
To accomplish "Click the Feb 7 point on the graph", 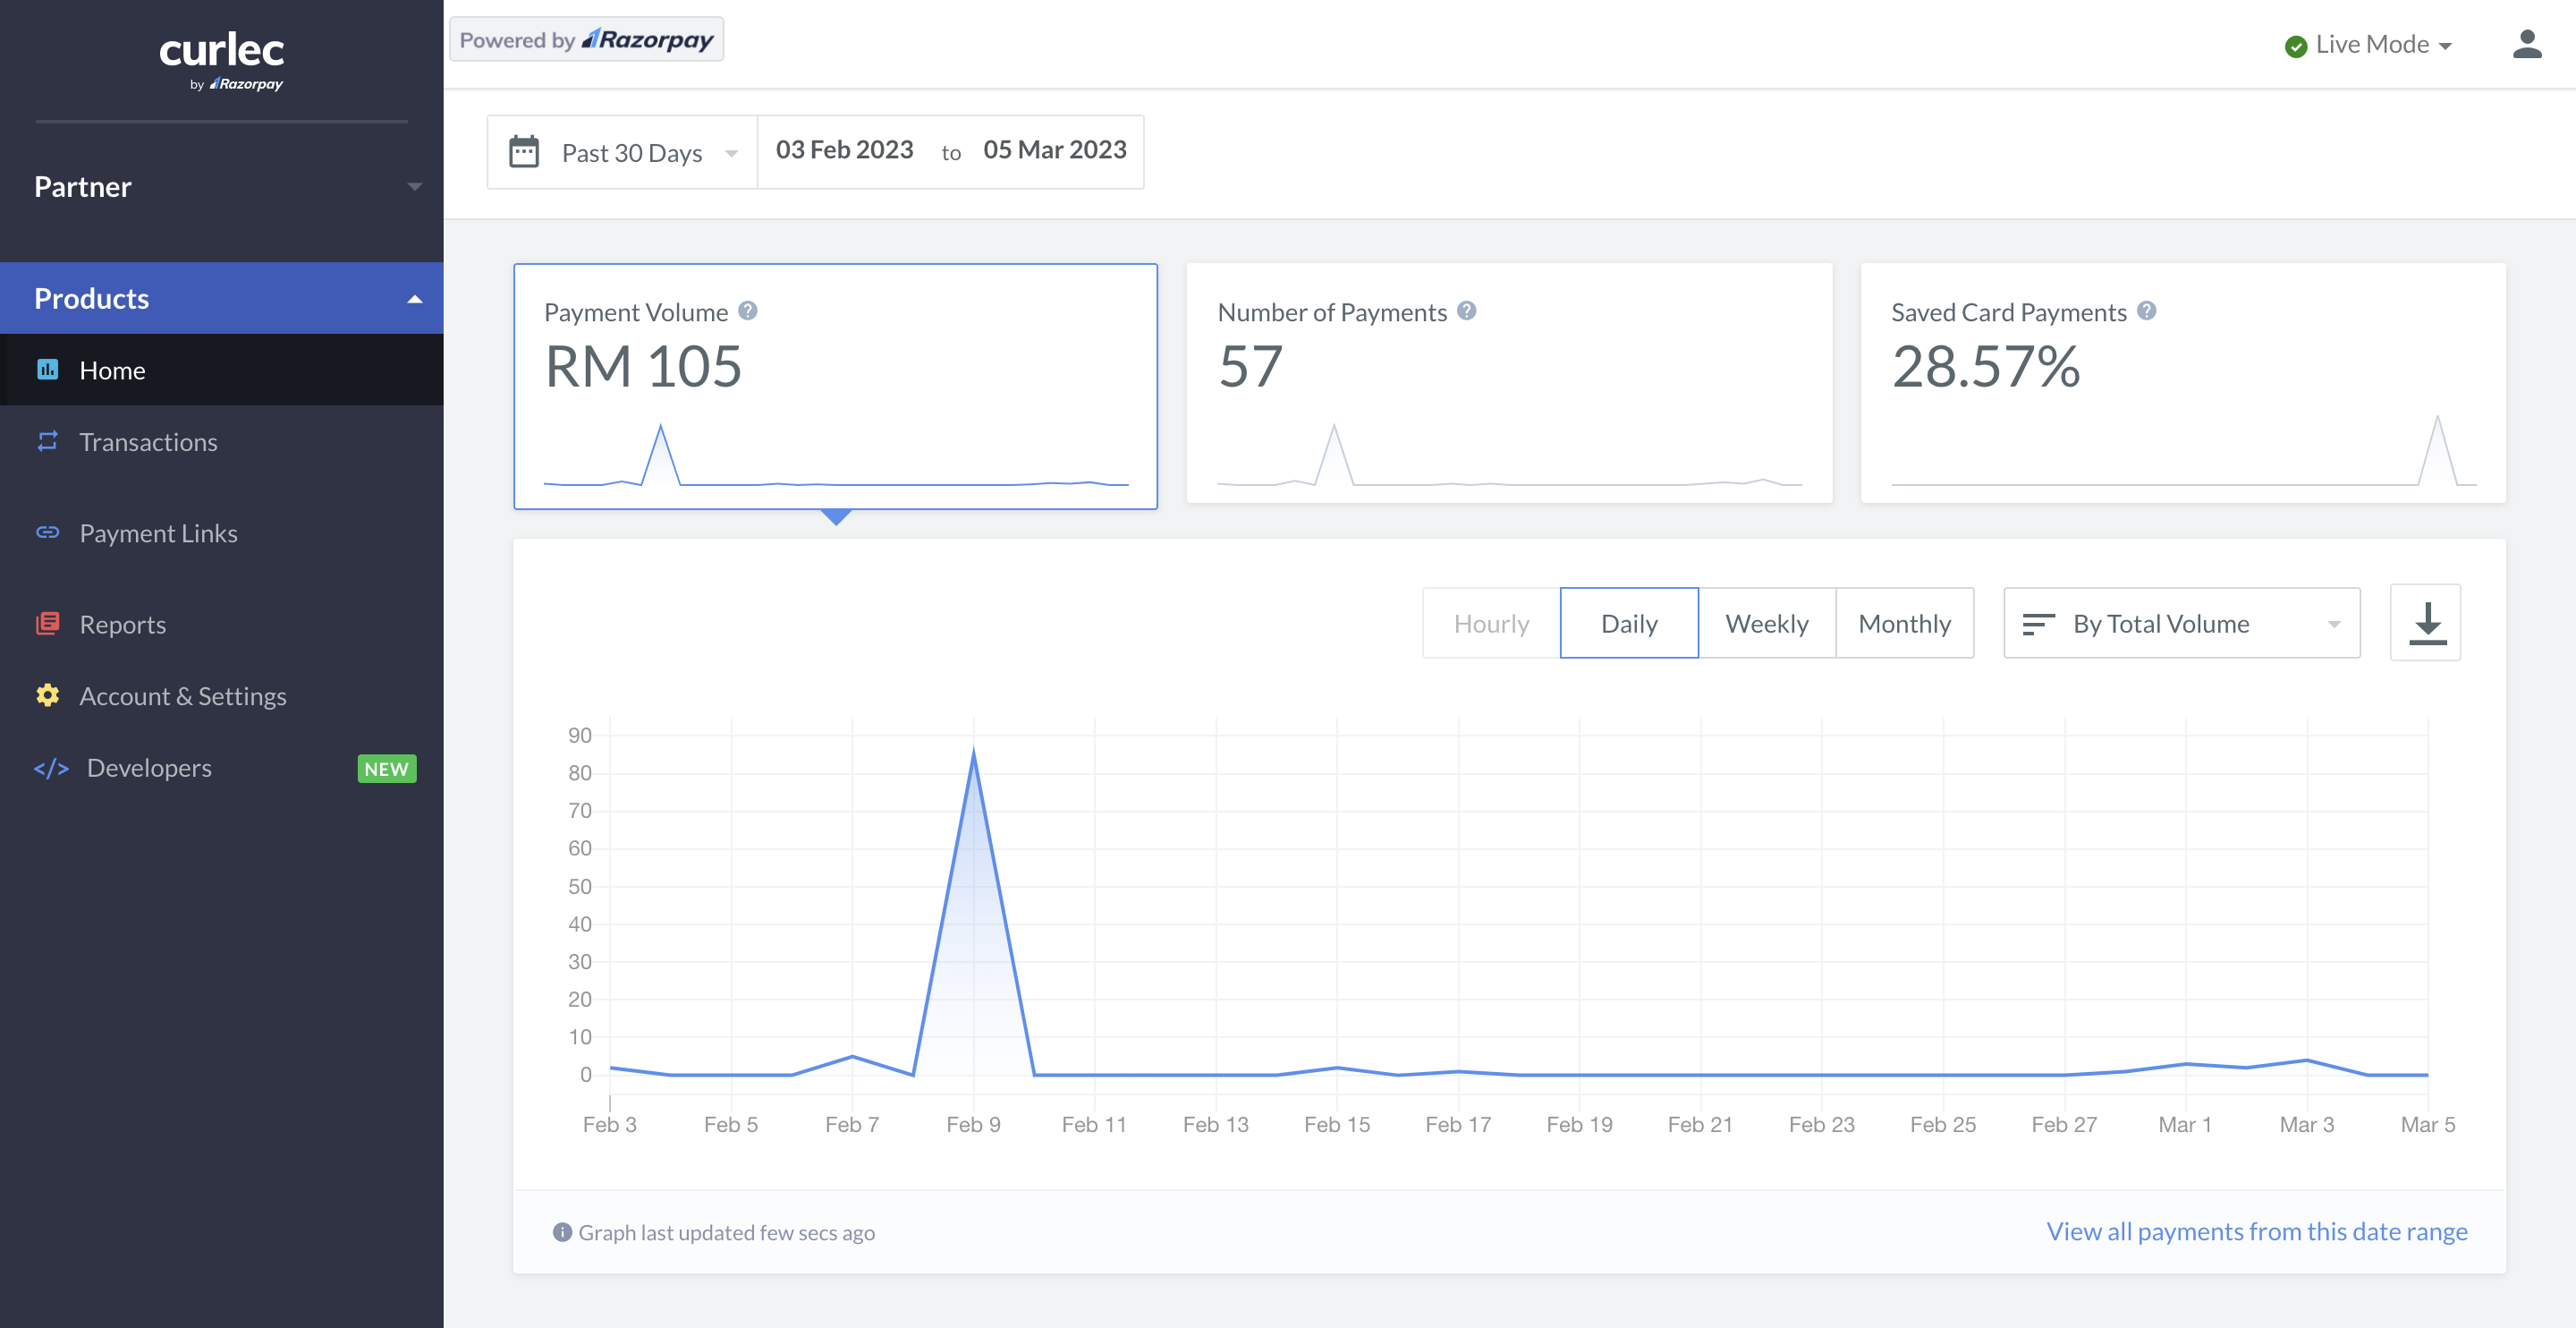I will click(x=852, y=1056).
